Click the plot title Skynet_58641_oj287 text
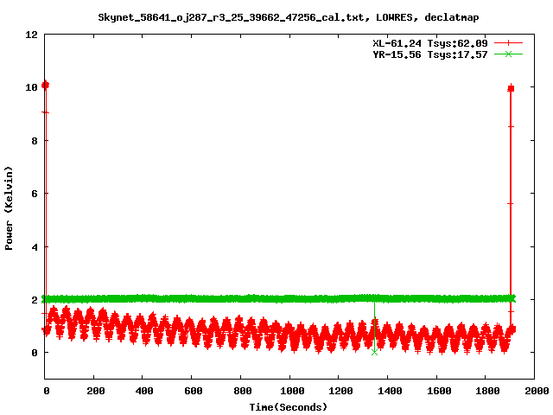This screenshot has width=553, height=415. tap(288, 17)
